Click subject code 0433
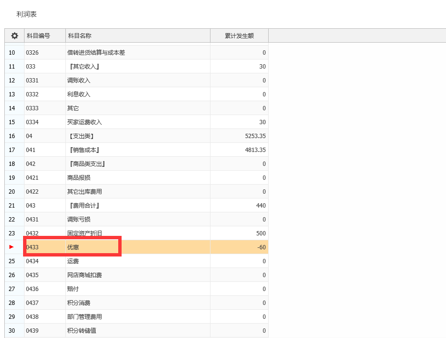This screenshot has height=338, width=446. (32, 247)
